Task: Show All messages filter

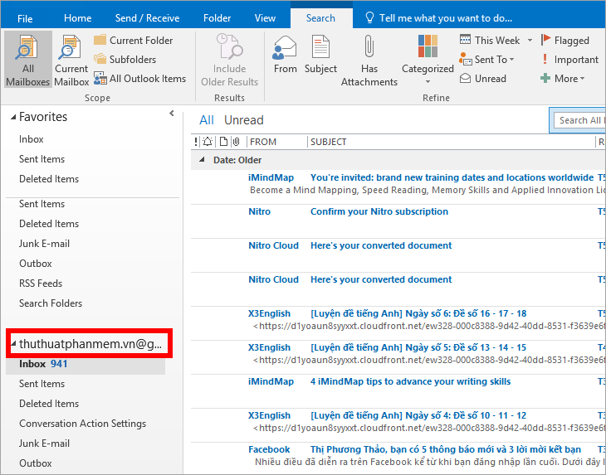Action: (x=207, y=120)
